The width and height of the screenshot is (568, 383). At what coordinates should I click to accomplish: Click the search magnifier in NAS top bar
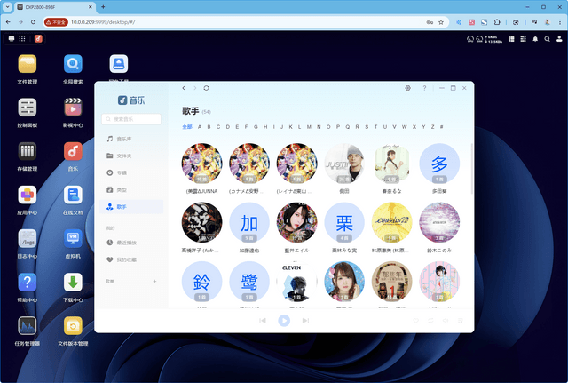pos(547,39)
